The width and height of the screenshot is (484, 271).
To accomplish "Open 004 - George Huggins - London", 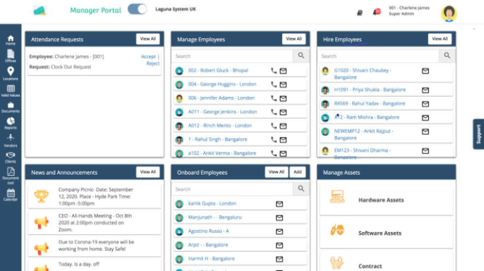I will coord(222,85).
